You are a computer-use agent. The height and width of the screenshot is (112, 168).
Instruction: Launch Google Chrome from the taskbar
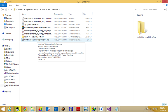point(25,109)
